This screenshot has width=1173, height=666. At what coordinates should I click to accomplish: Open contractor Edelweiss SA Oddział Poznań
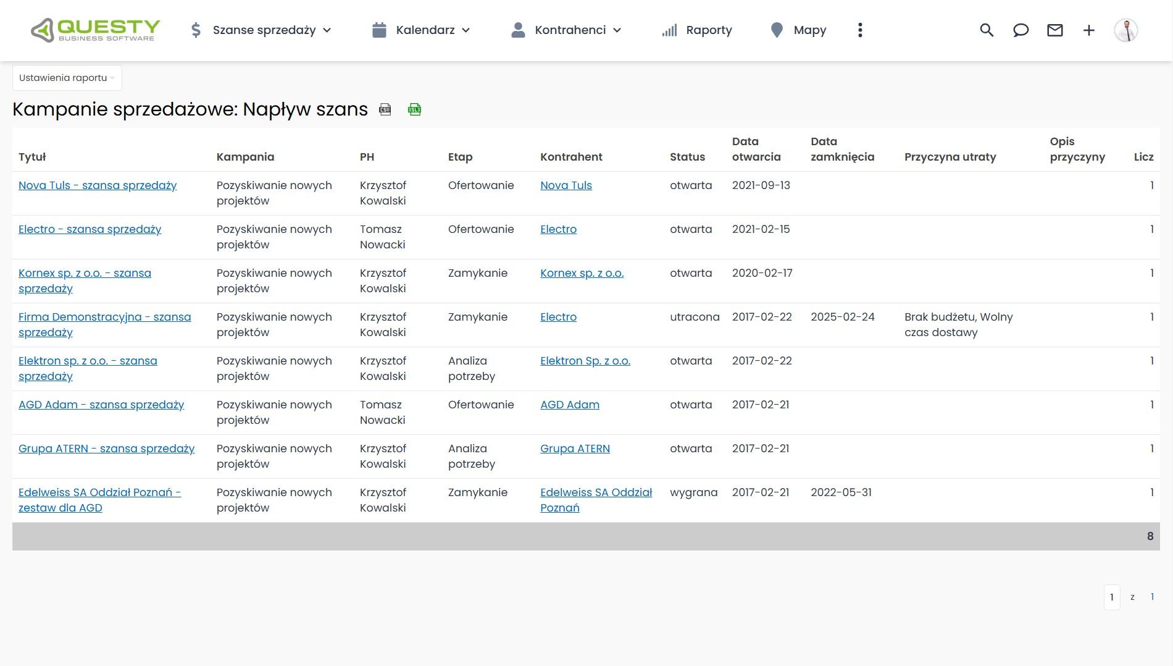pos(596,500)
